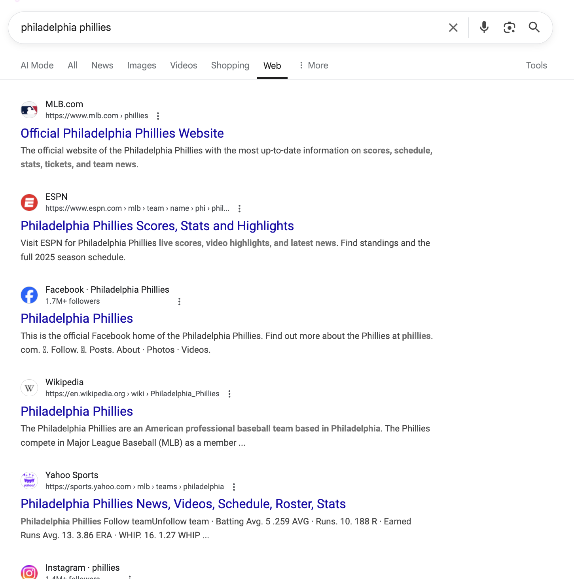
Task: Switch to the News tab
Action: pyautogui.click(x=102, y=65)
